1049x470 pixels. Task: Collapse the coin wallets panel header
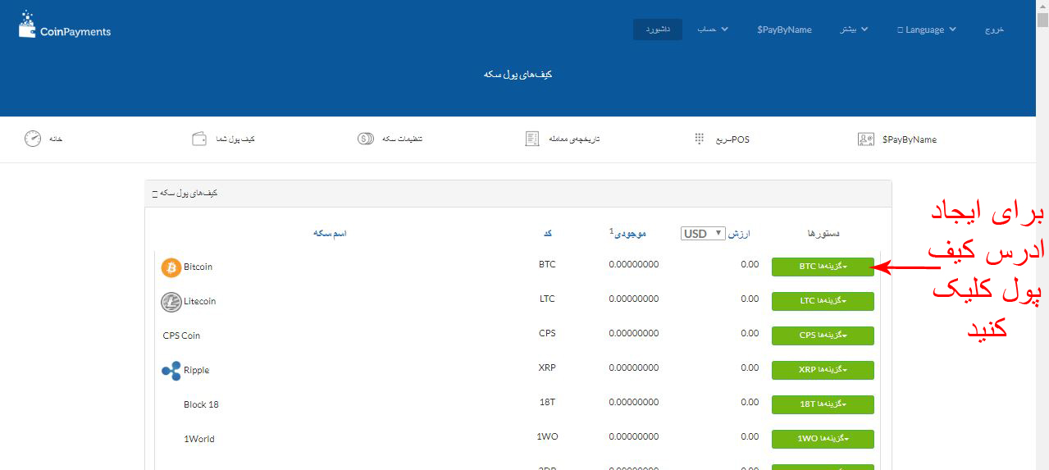click(518, 194)
